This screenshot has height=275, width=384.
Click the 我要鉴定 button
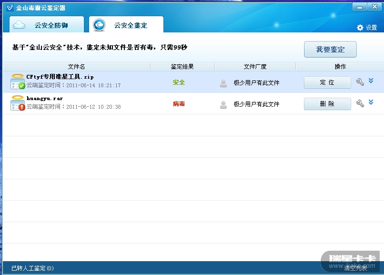tap(330, 50)
